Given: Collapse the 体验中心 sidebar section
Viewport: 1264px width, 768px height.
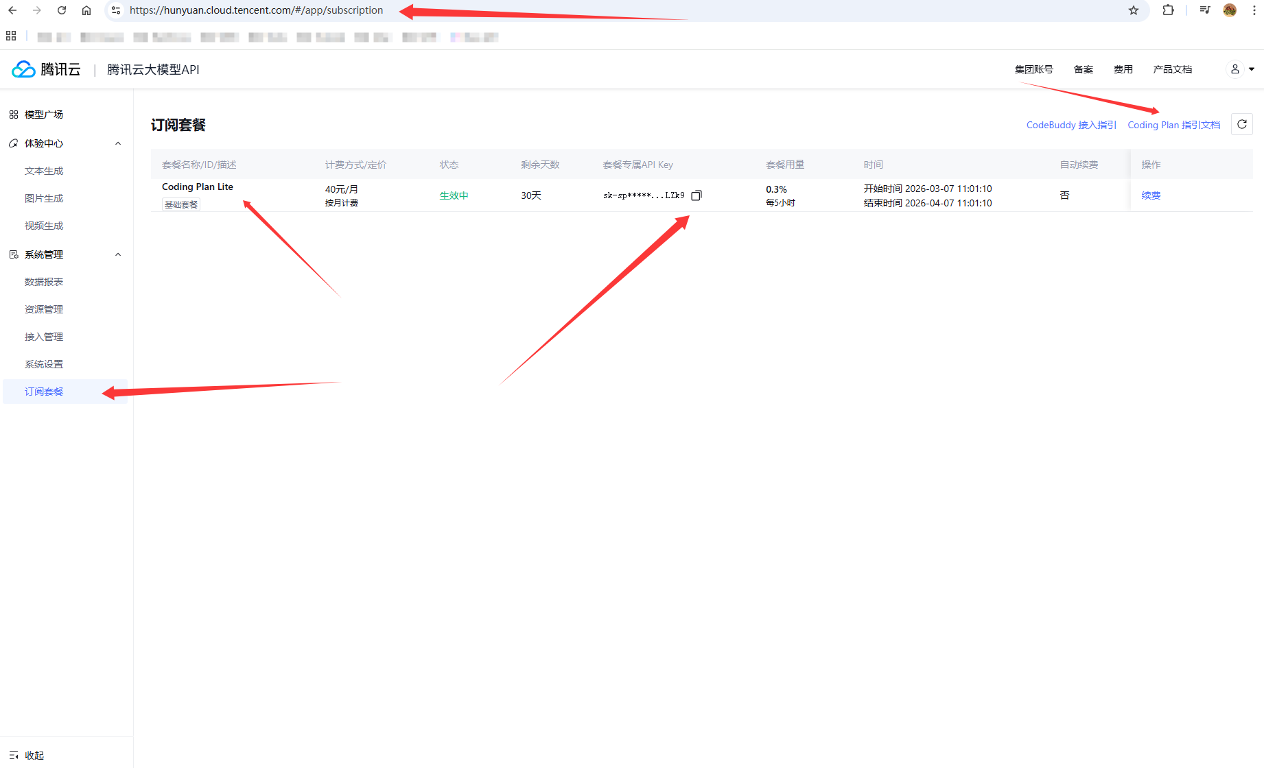Looking at the screenshot, I should click(x=118, y=143).
